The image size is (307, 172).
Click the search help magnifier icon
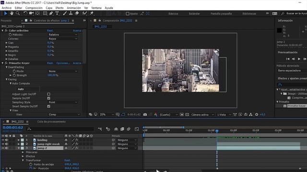click(283, 13)
